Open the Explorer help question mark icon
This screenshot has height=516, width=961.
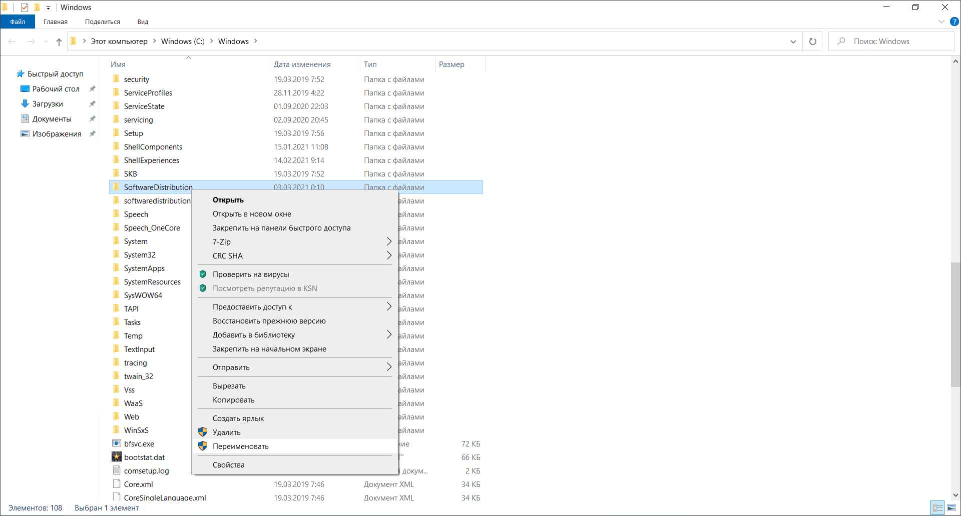tap(954, 22)
